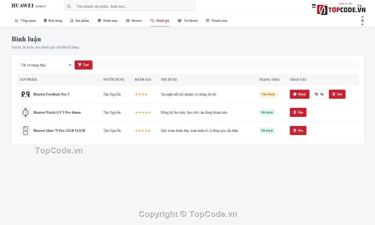The height and width of the screenshot is (225, 375).
Task: Delete the Mate 70 Pro review
Action: (298, 131)
